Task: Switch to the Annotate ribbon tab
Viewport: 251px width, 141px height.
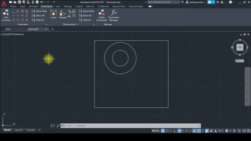Action: [33, 6]
